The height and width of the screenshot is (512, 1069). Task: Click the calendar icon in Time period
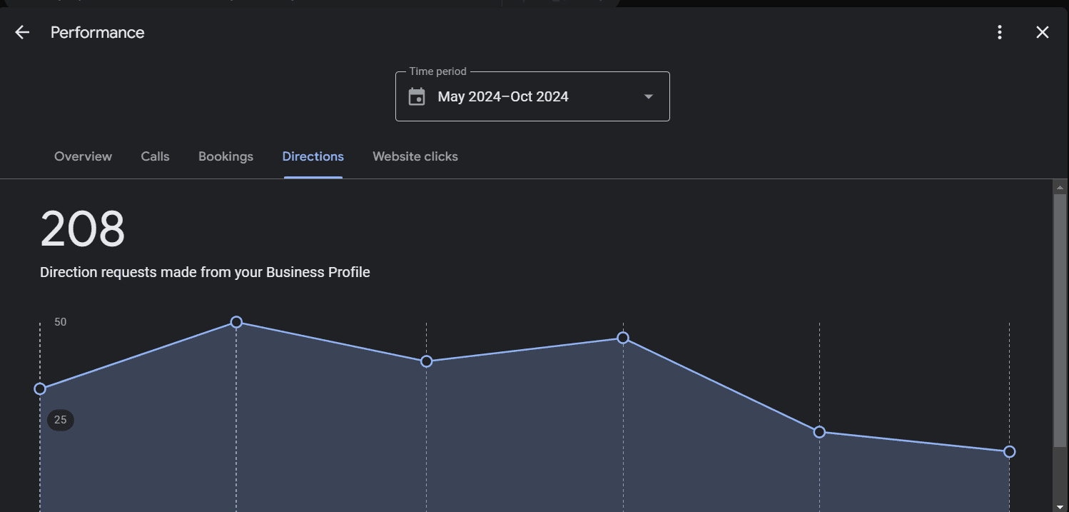pos(417,96)
